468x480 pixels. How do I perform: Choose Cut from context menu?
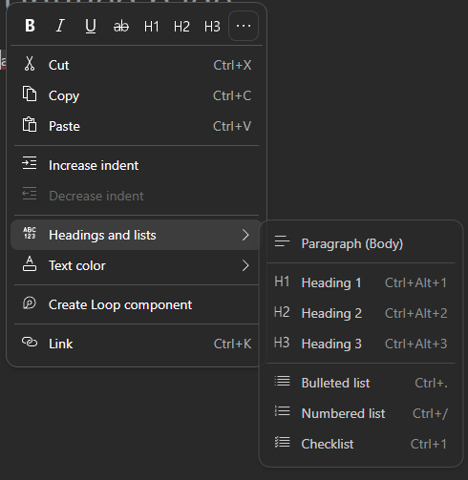pyautogui.click(x=137, y=65)
